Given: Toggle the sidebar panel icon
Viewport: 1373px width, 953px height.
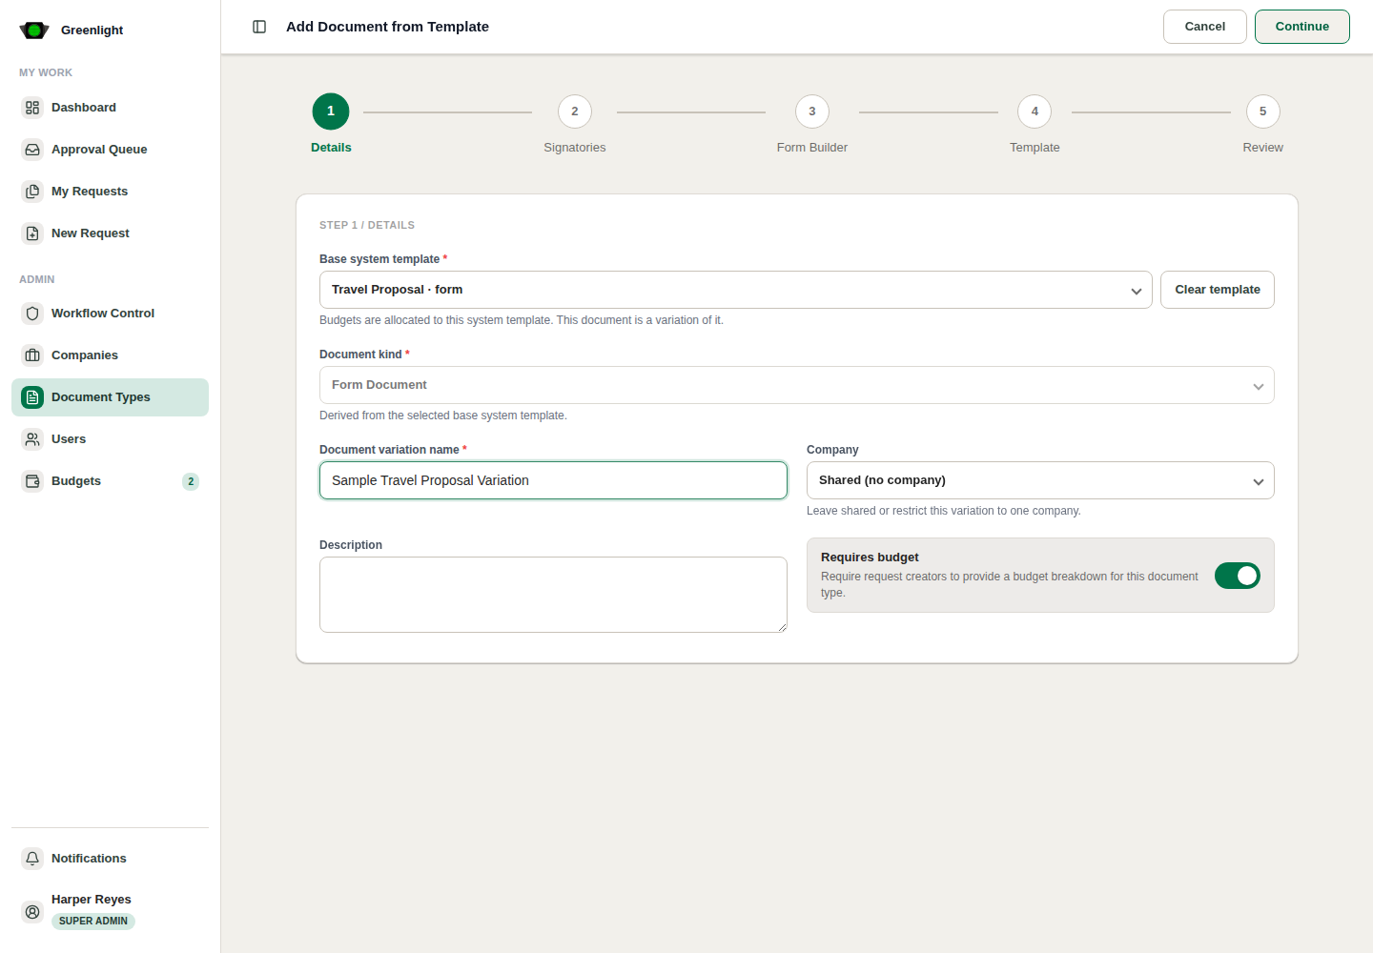Looking at the screenshot, I should click(x=259, y=27).
